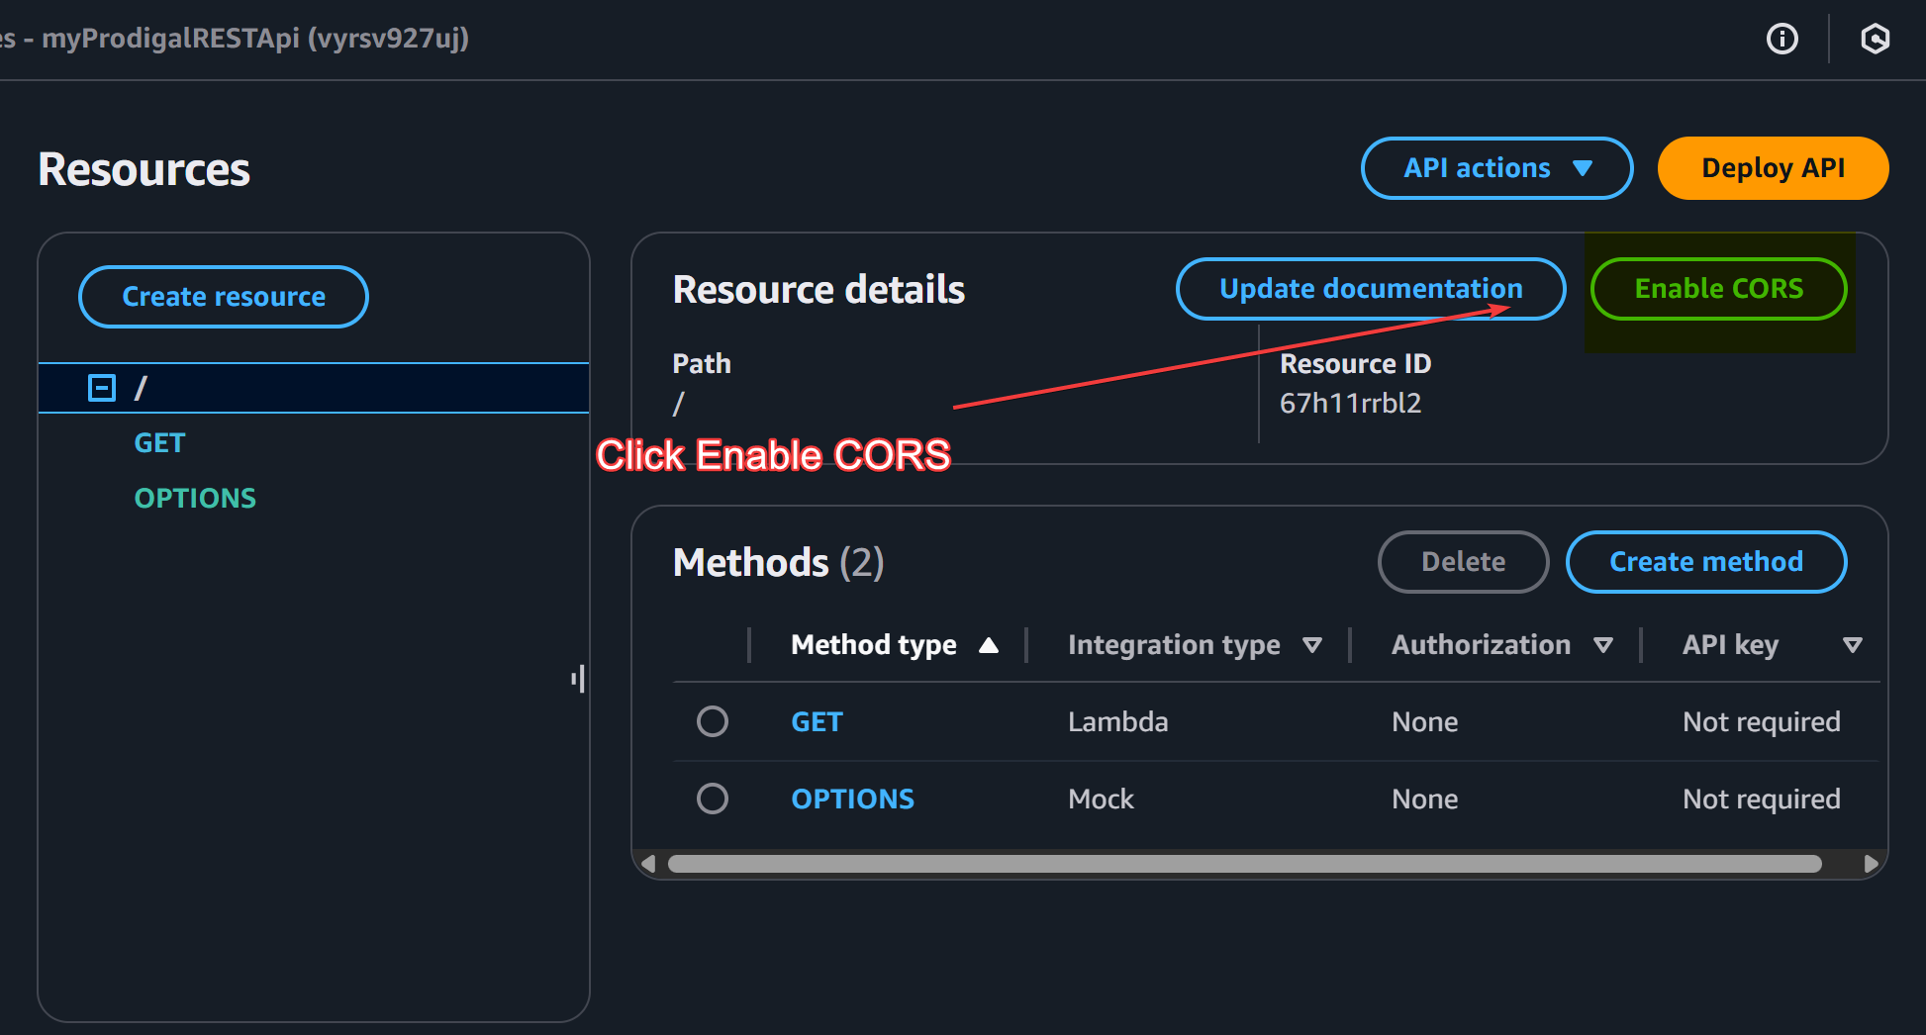Screen dimensions: 1926x1035
Task: Click the methods table horizontal scrollbar
Action: click(1244, 864)
